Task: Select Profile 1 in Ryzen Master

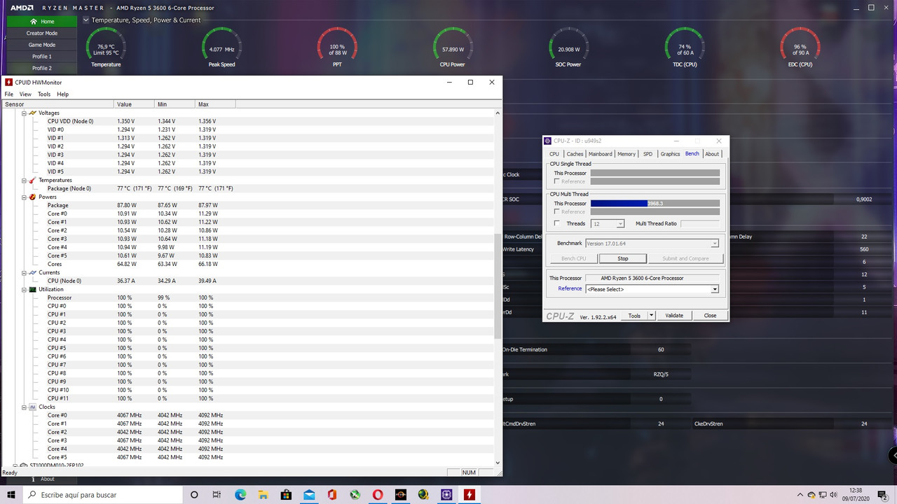Action: (x=41, y=57)
